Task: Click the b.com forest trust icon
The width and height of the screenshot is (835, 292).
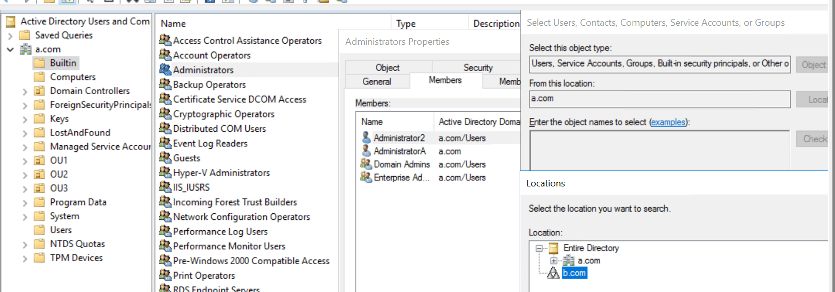Action: (553, 273)
